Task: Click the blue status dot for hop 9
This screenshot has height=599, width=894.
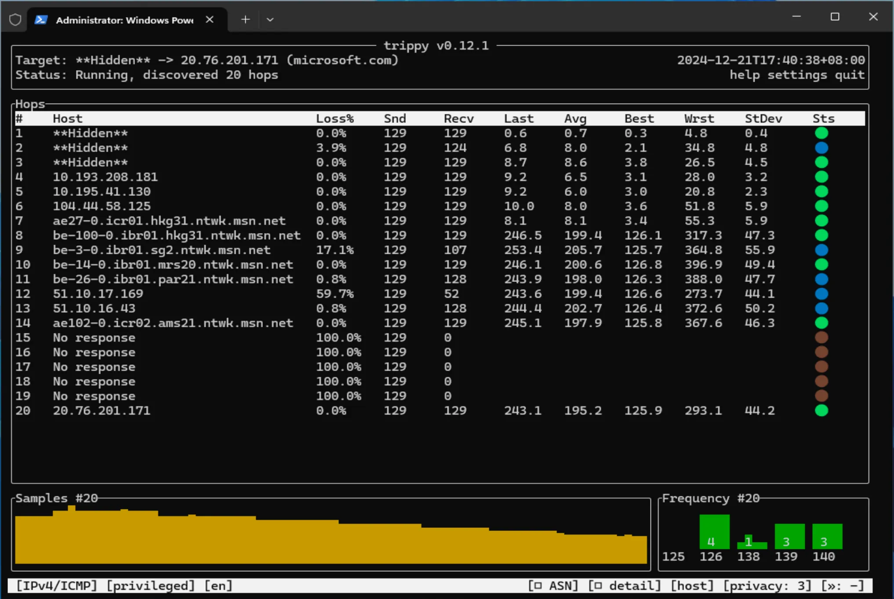Action: point(821,250)
